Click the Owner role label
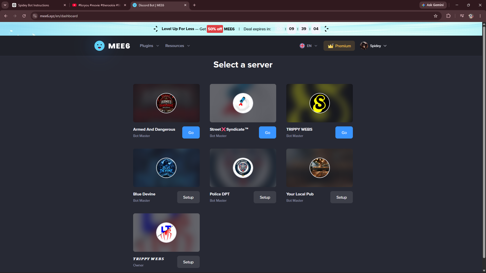Image resolution: width=486 pixels, height=273 pixels. coord(138,265)
